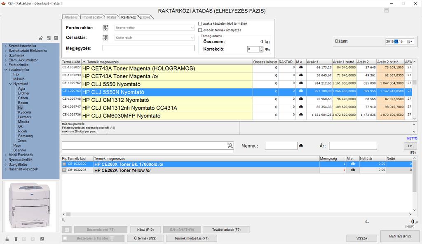Click the unlock padlock icon above category tree

41,38
